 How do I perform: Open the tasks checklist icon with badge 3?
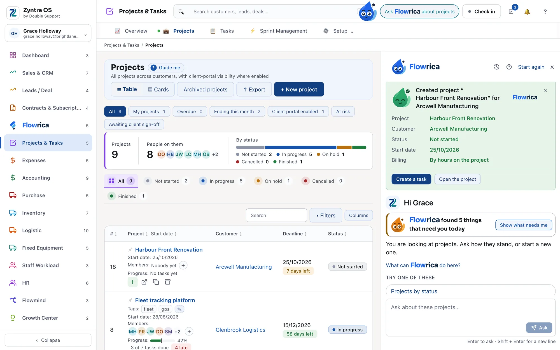pyautogui.click(x=511, y=12)
